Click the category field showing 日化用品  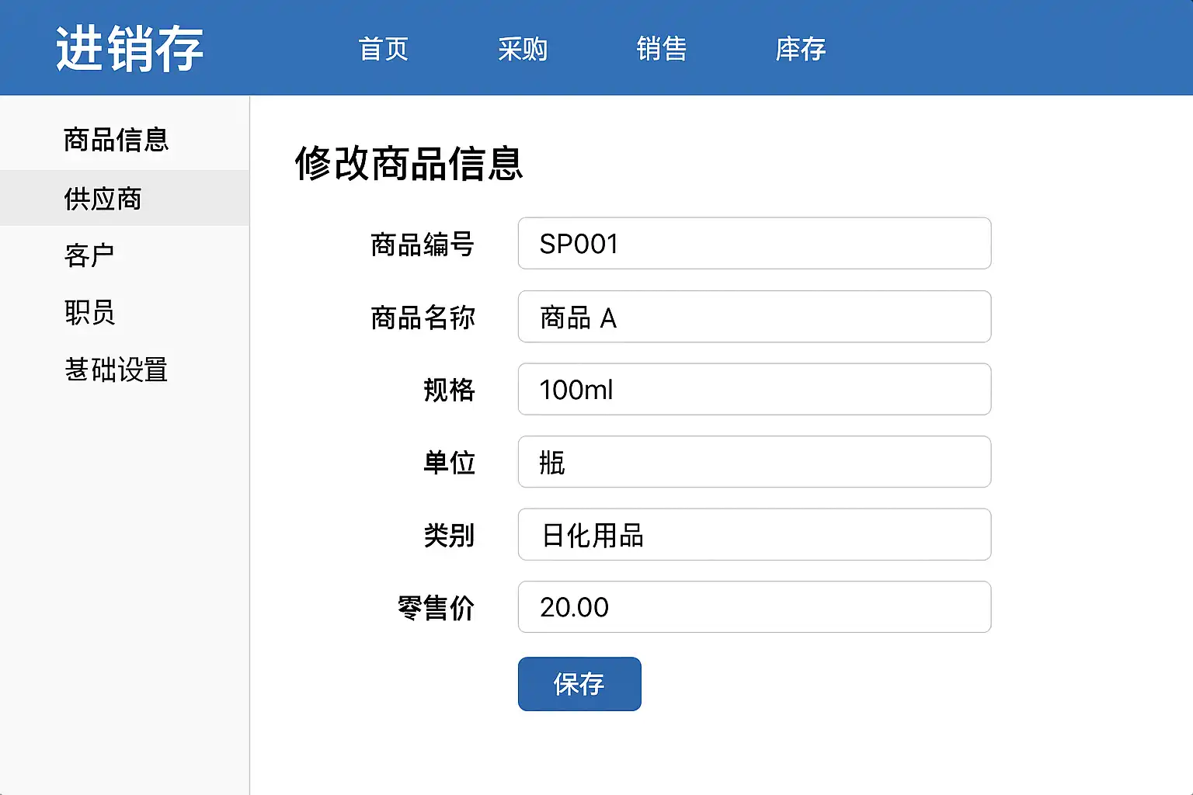point(754,535)
